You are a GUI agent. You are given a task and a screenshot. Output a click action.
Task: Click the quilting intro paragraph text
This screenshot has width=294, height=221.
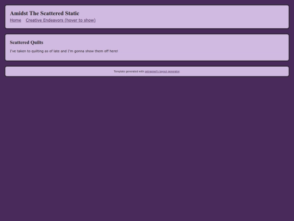point(64,51)
